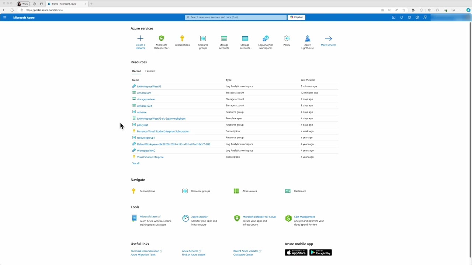Image resolution: width=472 pixels, height=265 pixels.
Task: Open the LAWorkspaceWestUS resource
Action: [x=149, y=86]
